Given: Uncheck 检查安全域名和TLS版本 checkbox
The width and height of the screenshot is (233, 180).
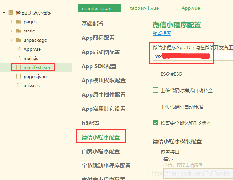Looking at the screenshot, I should pos(155,123).
